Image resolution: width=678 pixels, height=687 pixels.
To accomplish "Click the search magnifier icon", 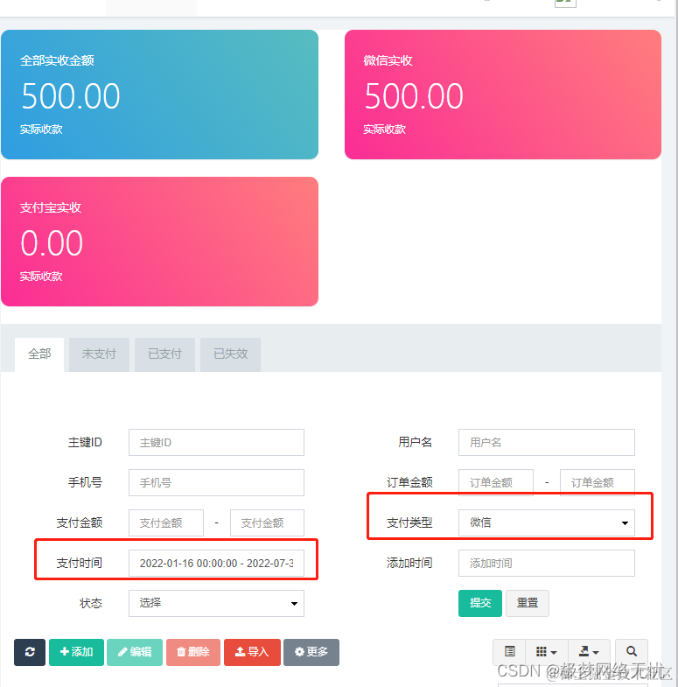I will point(631,651).
